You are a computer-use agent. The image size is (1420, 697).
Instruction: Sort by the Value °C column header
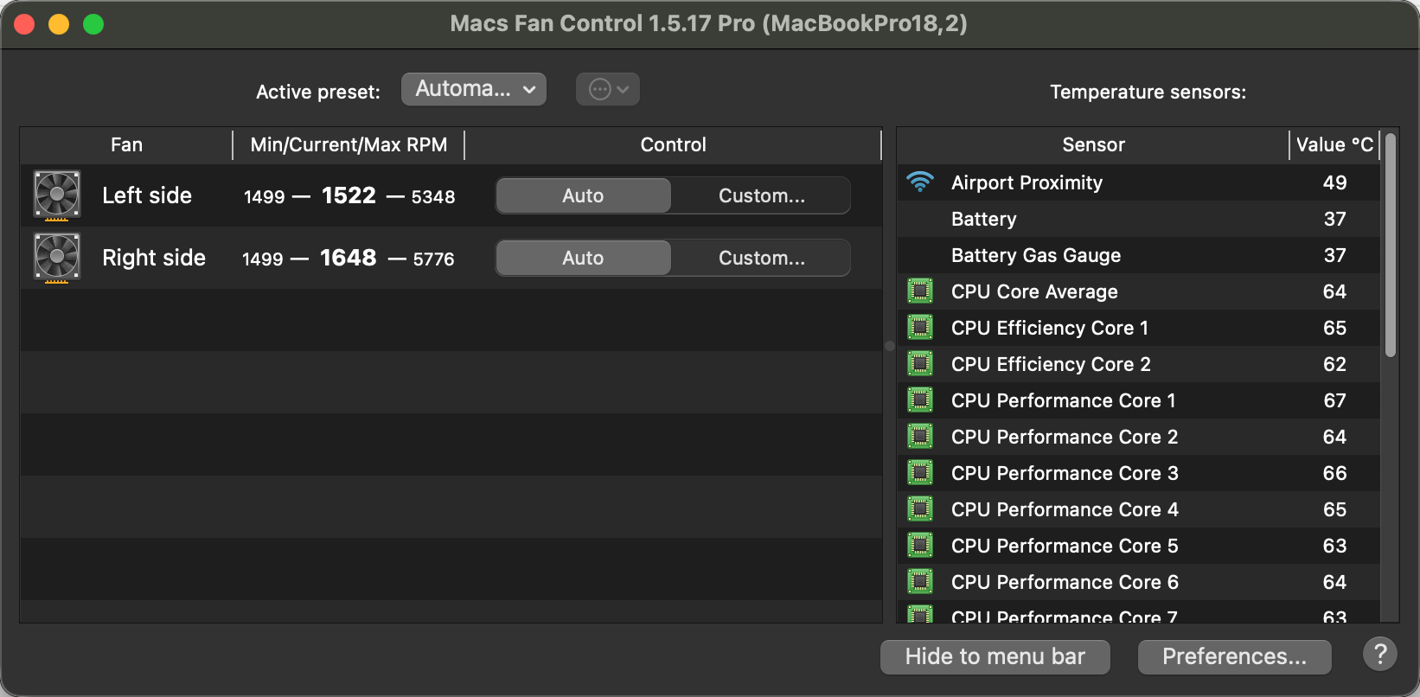1334,144
